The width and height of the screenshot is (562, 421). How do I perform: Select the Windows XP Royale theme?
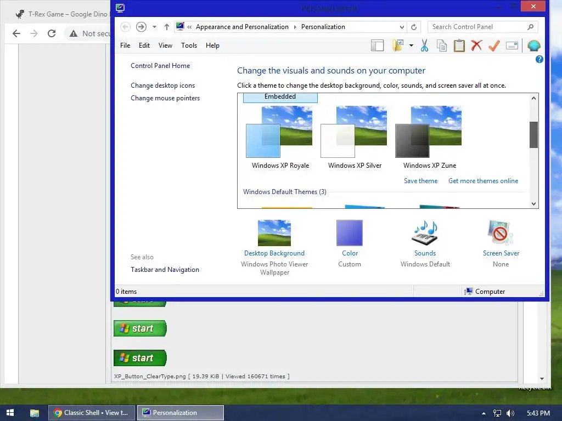click(280, 136)
